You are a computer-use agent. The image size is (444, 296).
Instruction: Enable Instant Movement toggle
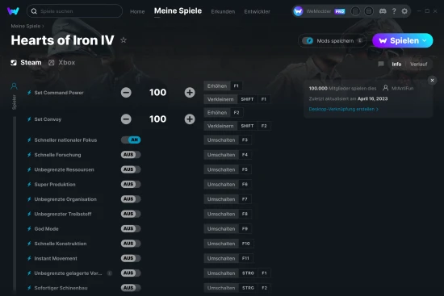131,258
